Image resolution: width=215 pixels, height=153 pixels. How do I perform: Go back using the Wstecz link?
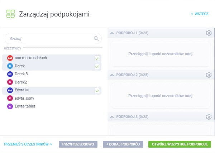[200, 14]
